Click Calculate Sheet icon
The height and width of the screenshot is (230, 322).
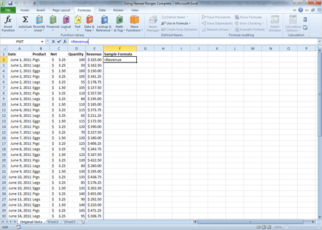click(x=305, y=27)
